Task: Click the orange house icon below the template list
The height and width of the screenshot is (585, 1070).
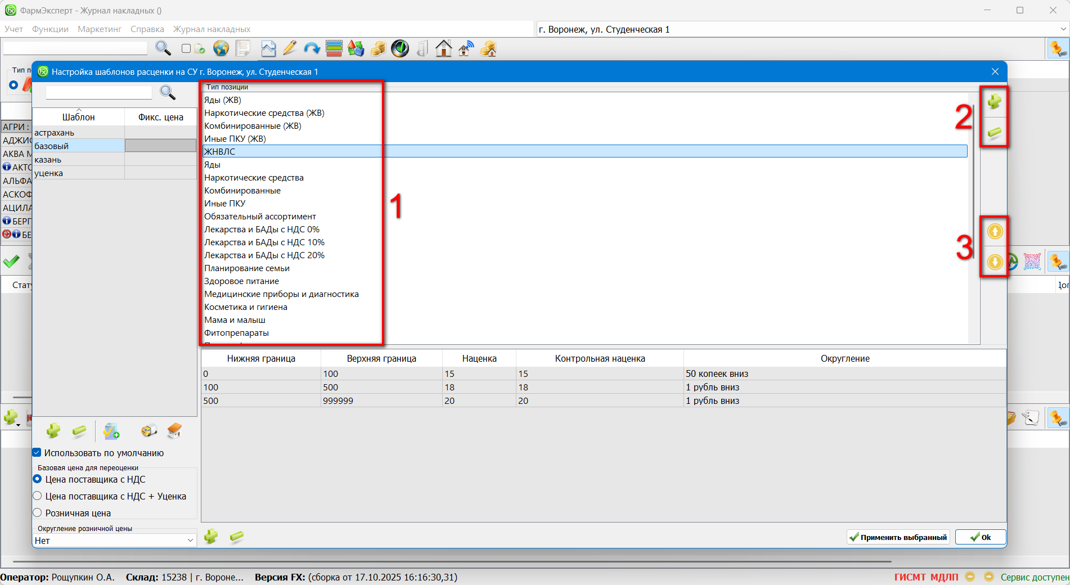Action: 174,431
